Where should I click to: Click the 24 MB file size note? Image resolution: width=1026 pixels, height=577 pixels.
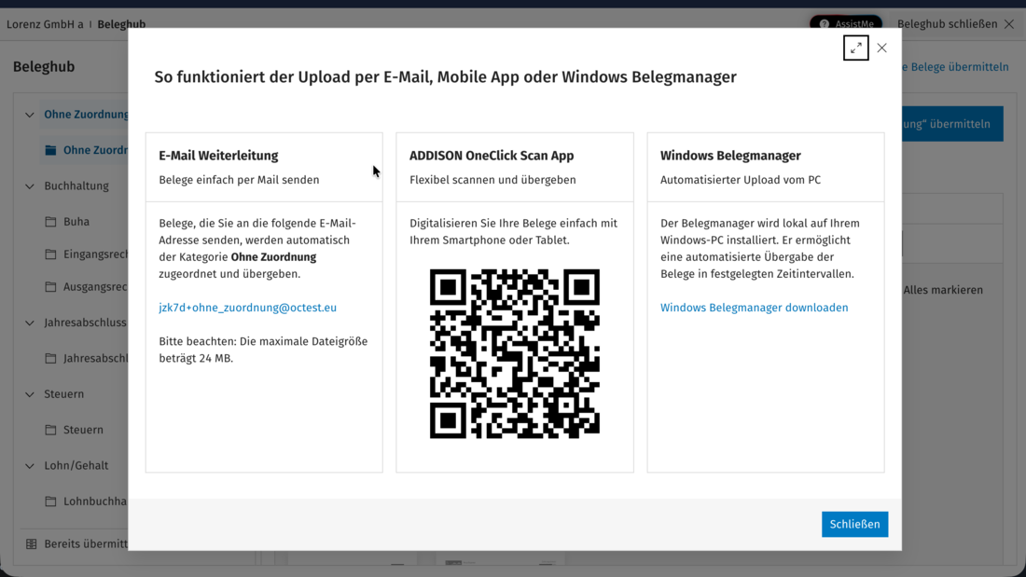point(263,350)
